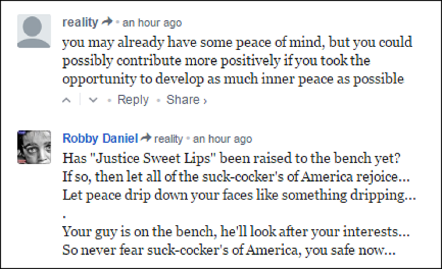Viewport: 442px width, 269px height.
Task: Click the reply arrow icon after Robby Daniel
Action: 146,138
